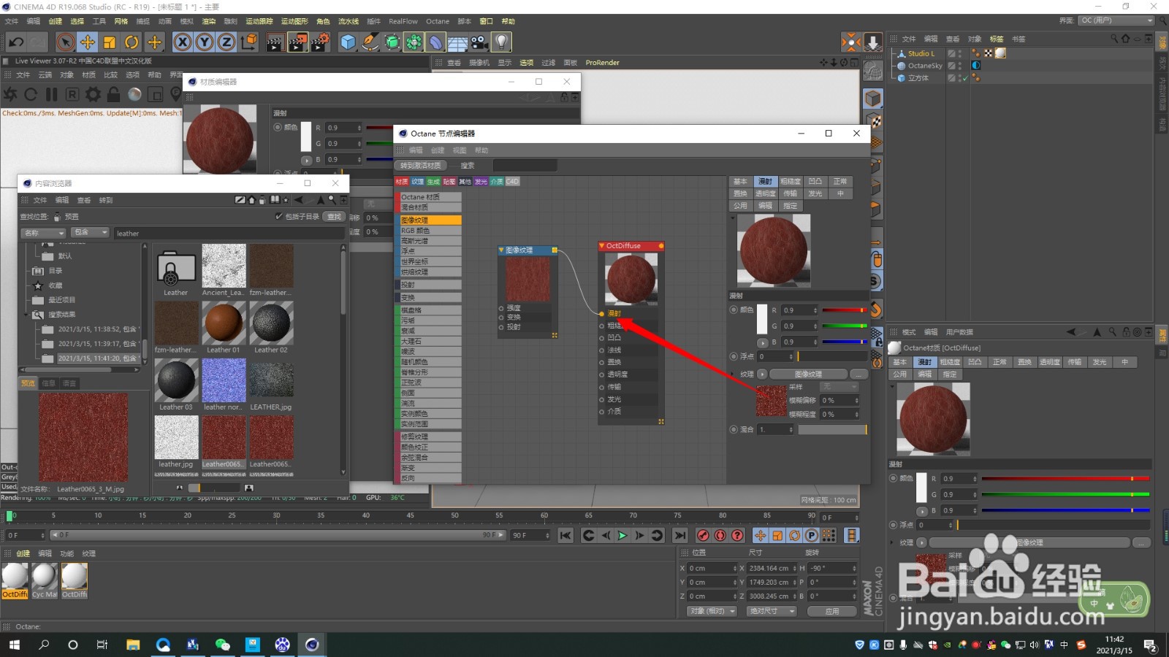Click the search magnifier in Content Browser toolbar

coord(332,200)
